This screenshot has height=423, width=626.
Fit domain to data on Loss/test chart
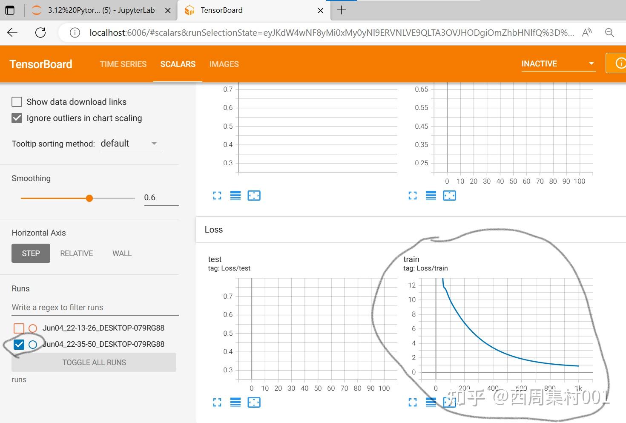point(254,403)
